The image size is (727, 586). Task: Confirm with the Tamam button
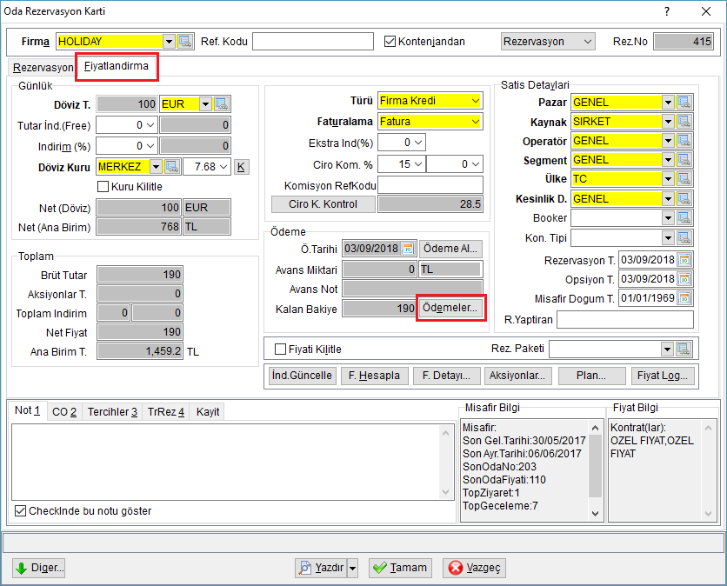[x=400, y=568]
